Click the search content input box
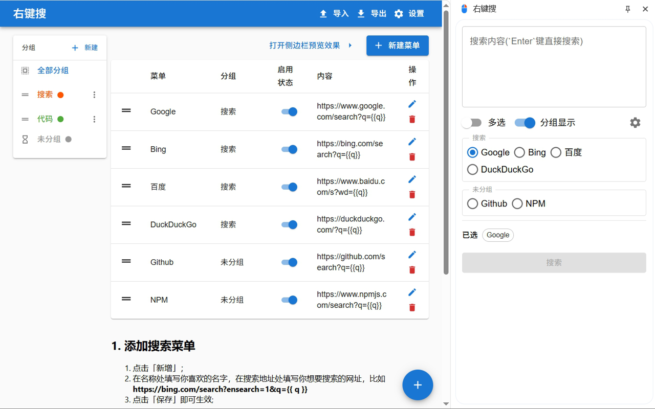The height and width of the screenshot is (409, 655). [554, 66]
